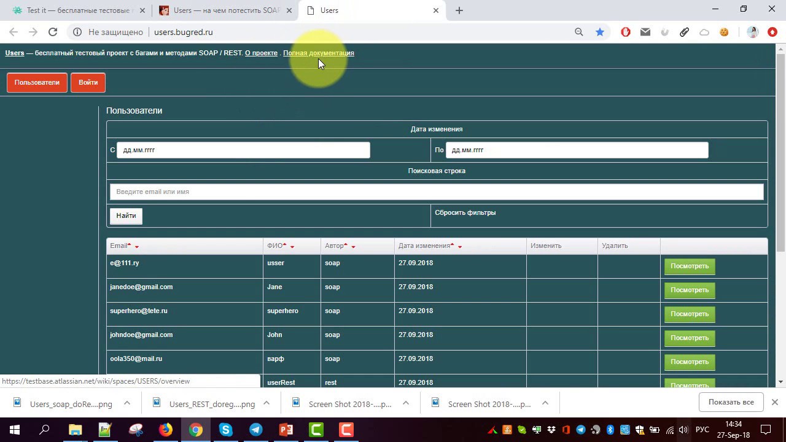Go back with the browser back arrow

point(14,32)
